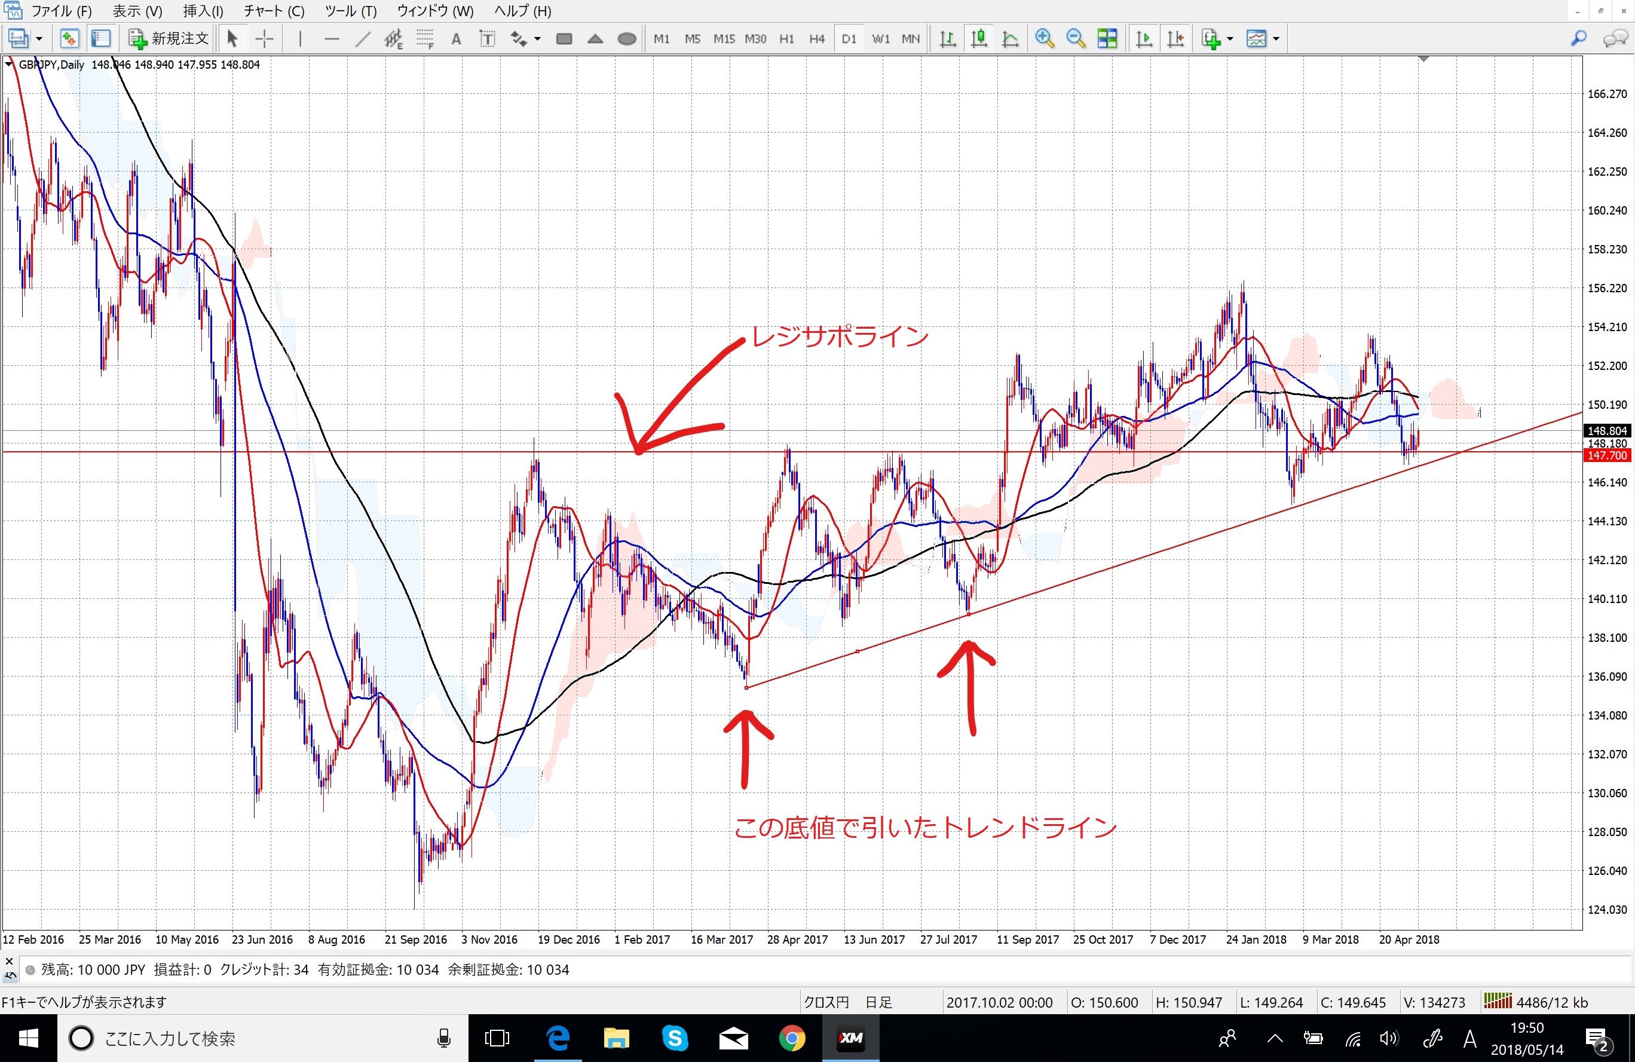Select the Fibonacci retracement tool
The width and height of the screenshot is (1635, 1062).
click(x=425, y=39)
